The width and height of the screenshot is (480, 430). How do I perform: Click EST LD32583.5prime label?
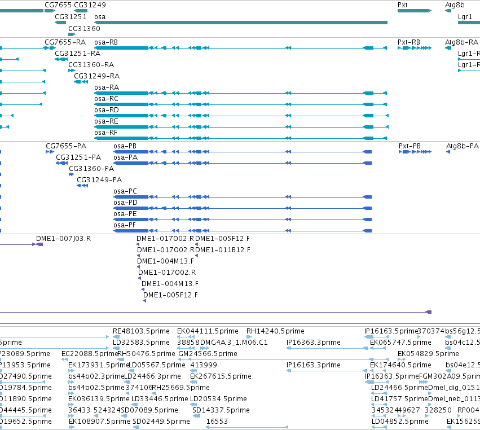[x=141, y=343]
